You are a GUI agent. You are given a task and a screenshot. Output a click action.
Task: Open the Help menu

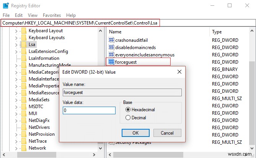coord(71,15)
